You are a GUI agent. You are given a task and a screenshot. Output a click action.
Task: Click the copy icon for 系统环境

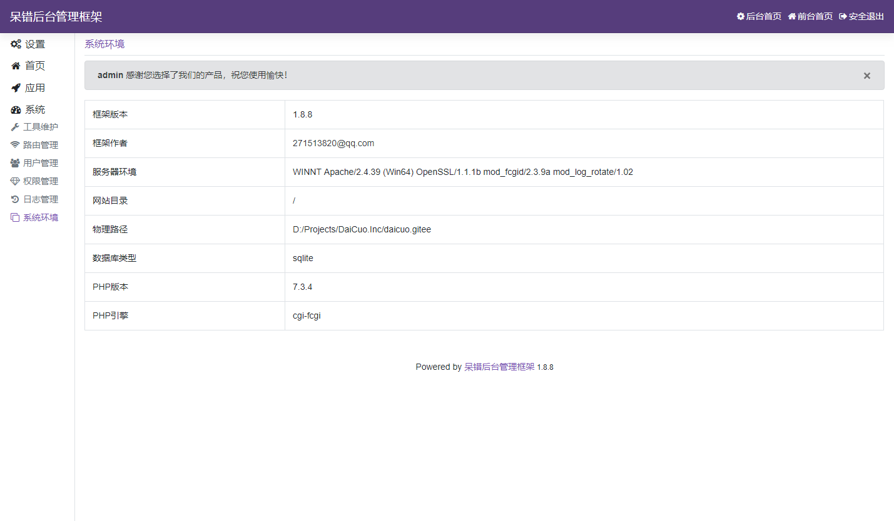pos(15,218)
